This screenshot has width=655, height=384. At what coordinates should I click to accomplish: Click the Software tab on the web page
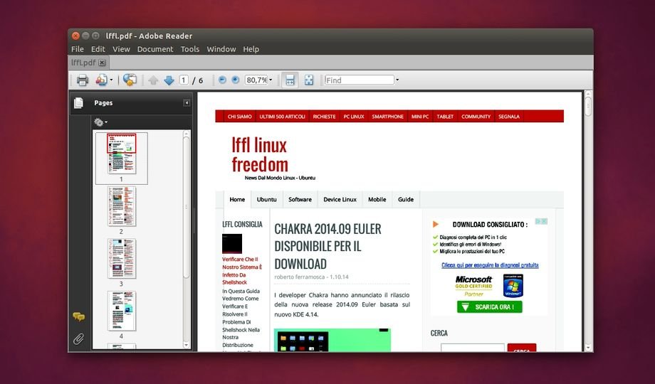pos(300,199)
